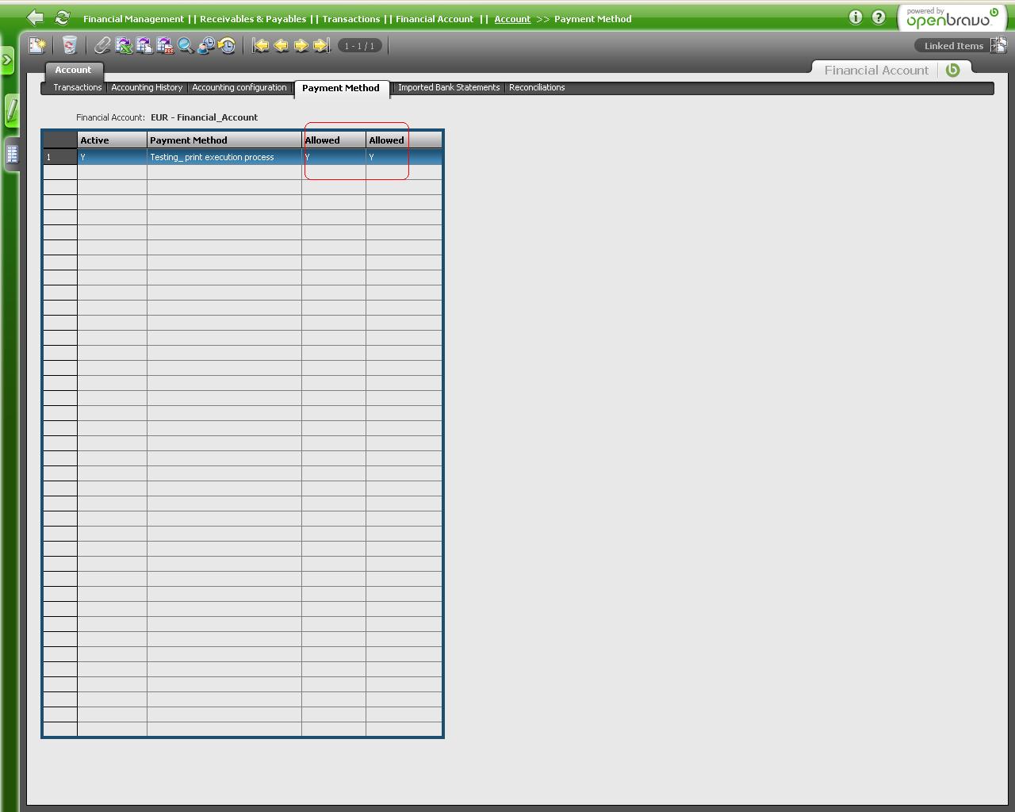This screenshot has width=1015, height=812.
Task: Go to the previous record
Action: coord(281,46)
